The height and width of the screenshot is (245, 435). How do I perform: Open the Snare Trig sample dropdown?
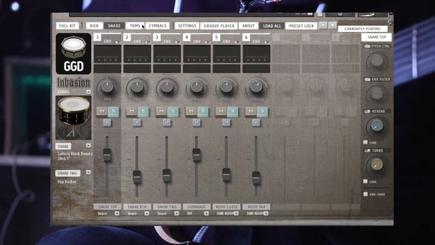click(88, 172)
